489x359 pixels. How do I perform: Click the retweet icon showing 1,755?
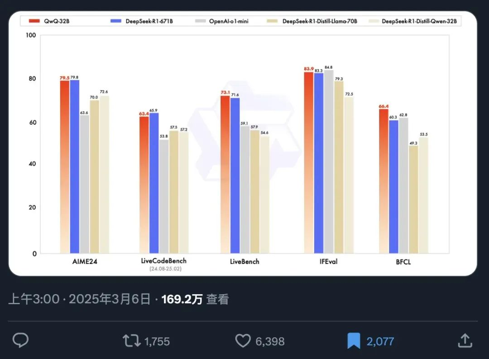pyautogui.click(x=131, y=340)
